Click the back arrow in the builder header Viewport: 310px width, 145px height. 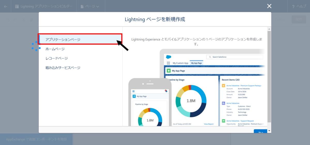(x=5, y=6)
